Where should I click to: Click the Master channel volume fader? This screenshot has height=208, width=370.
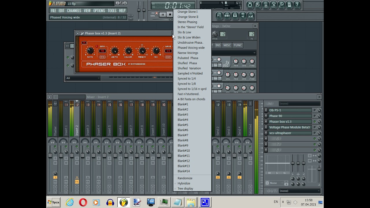(50, 156)
